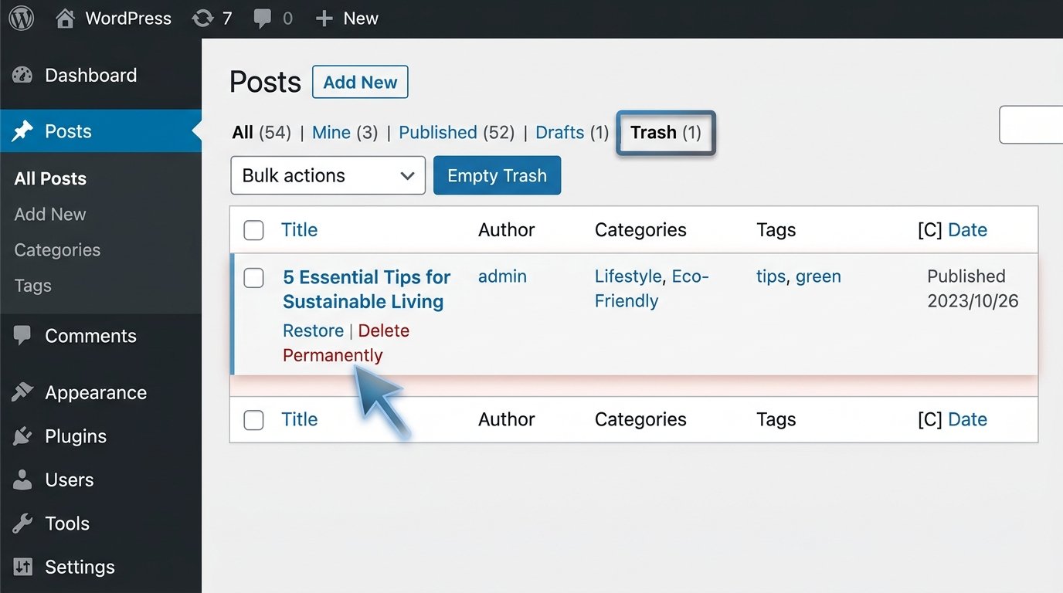Click the Settings sliders icon
Screen dimensions: 1063x593
[22, 567]
